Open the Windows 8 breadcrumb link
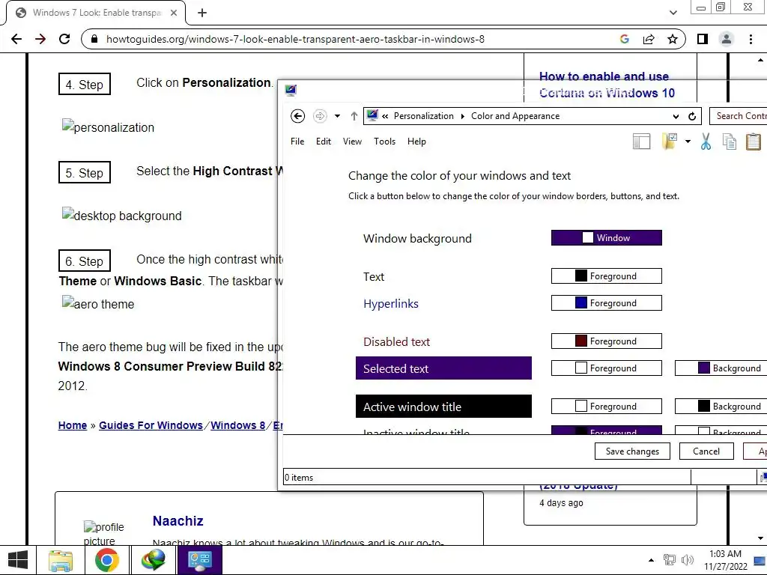The width and height of the screenshot is (767, 575). (x=237, y=425)
